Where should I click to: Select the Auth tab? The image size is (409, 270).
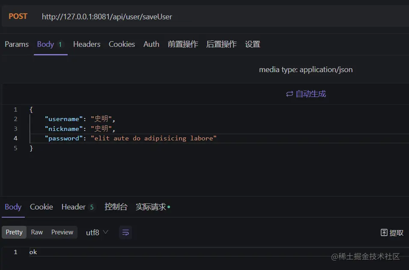pyautogui.click(x=151, y=44)
